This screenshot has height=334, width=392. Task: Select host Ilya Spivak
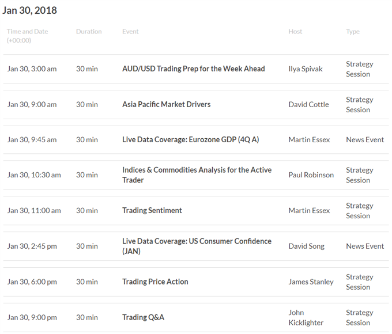[x=306, y=69]
